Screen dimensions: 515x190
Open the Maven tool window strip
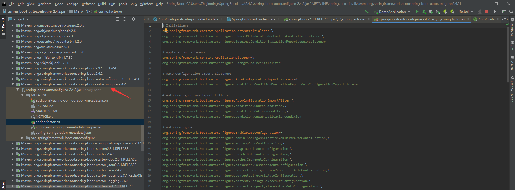point(512,63)
